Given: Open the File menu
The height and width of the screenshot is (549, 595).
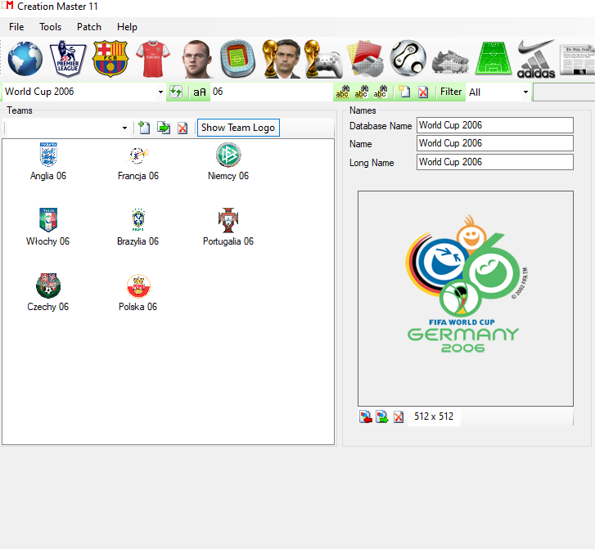Looking at the screenshot, I should point(16,27).
